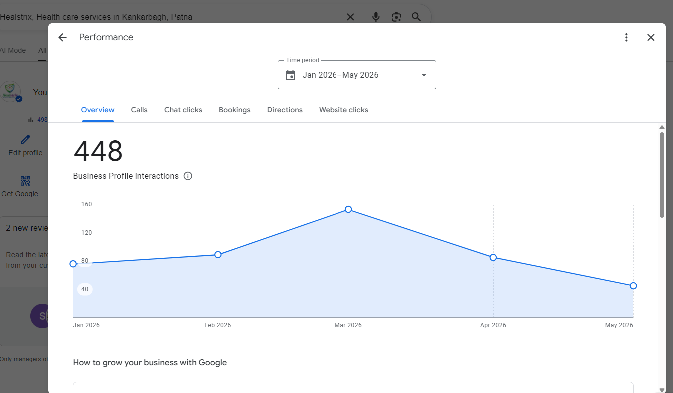Click the Edit profile pencil icon
This screenshot has height=393, width=673.
point(25,139)
